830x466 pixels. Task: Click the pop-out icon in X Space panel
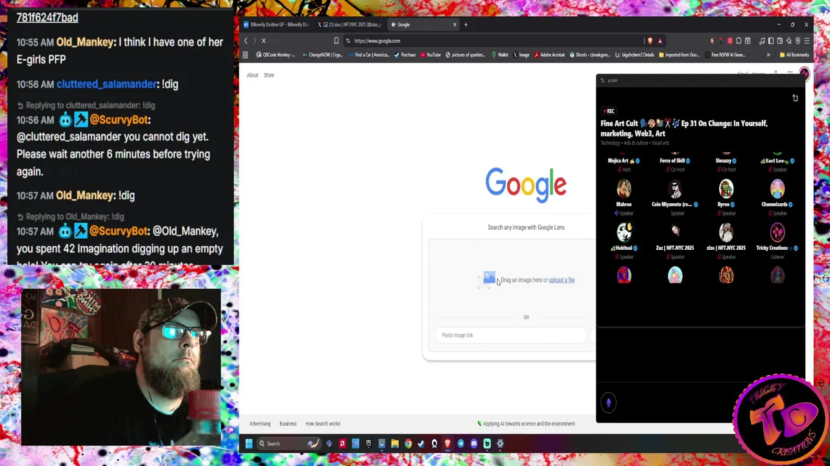coord(795,98)
